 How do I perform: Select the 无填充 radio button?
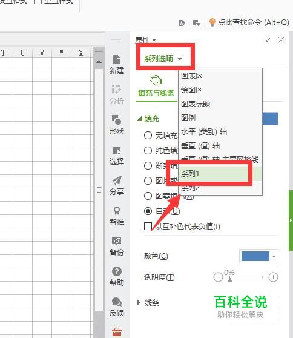148,135
